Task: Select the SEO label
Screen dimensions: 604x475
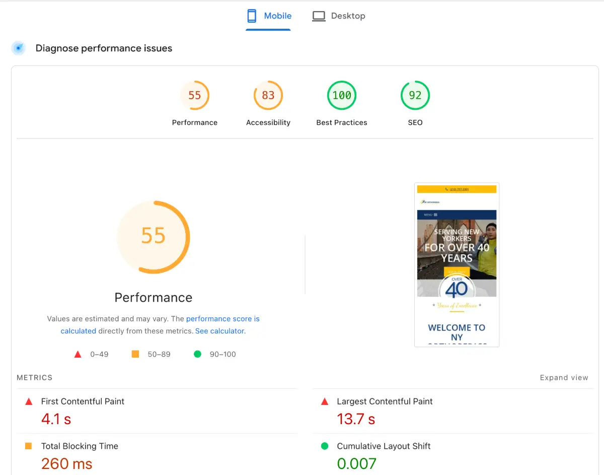Action: point(415,122)
